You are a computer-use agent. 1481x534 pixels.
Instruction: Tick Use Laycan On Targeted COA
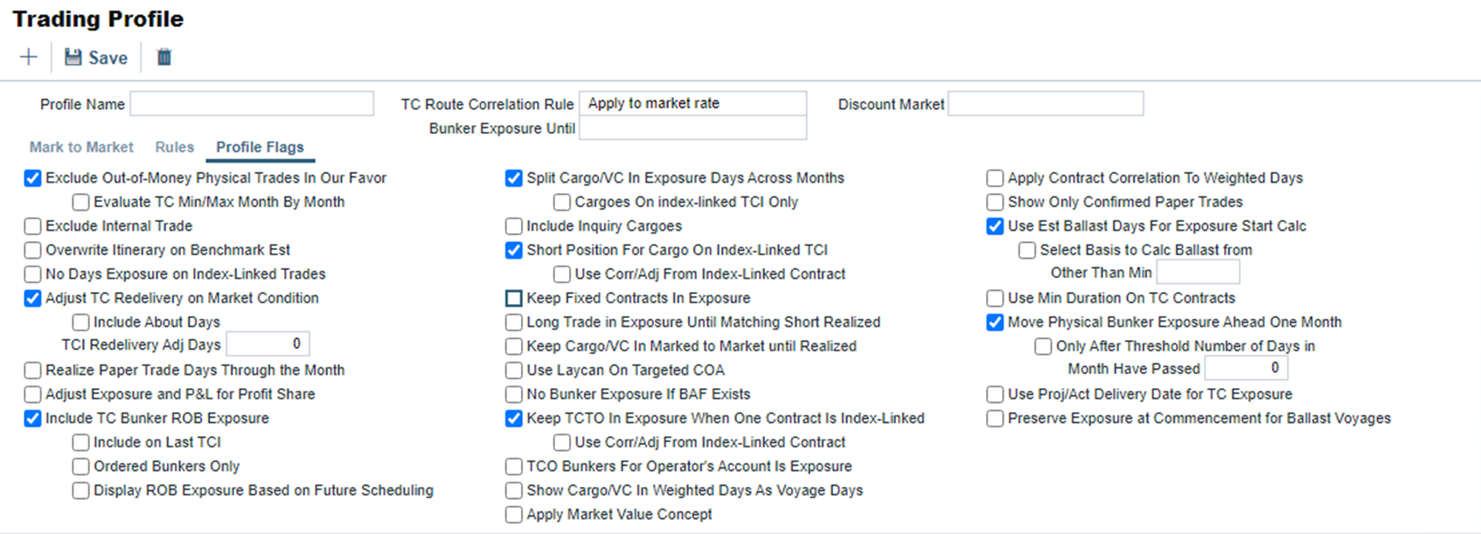pos(514,371)
